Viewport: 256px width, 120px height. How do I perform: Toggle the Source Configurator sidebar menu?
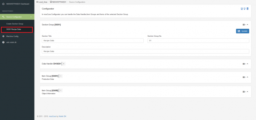pos(17,17)
